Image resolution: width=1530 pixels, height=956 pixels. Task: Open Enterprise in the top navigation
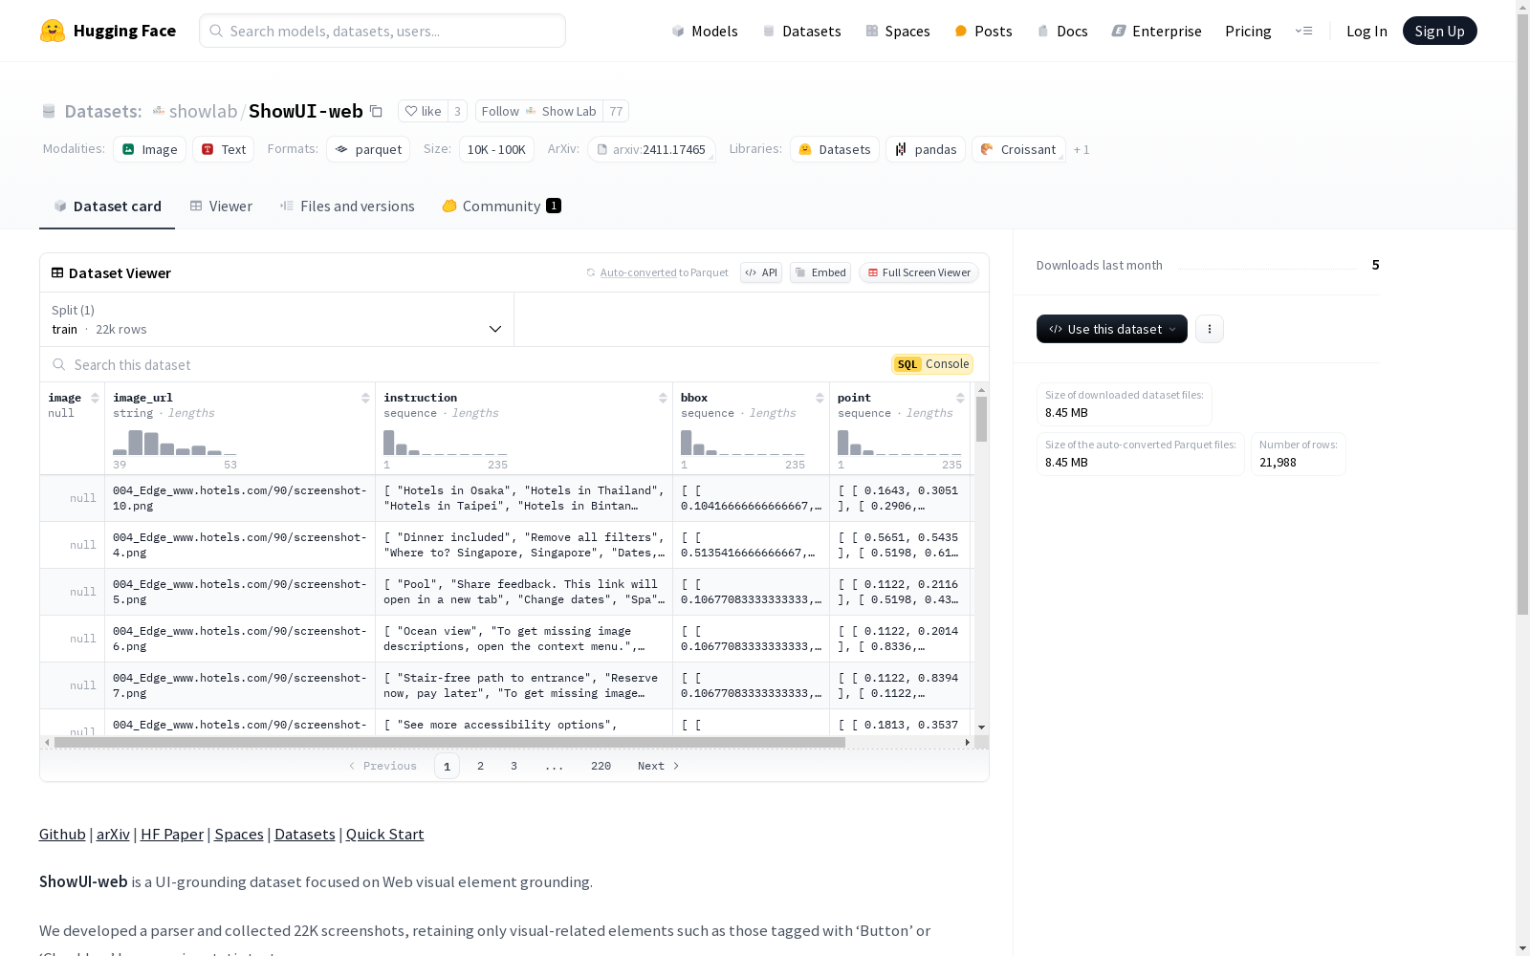click(1156, 31)
